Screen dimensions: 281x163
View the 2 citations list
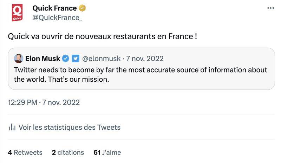click(x=68, y=152)
